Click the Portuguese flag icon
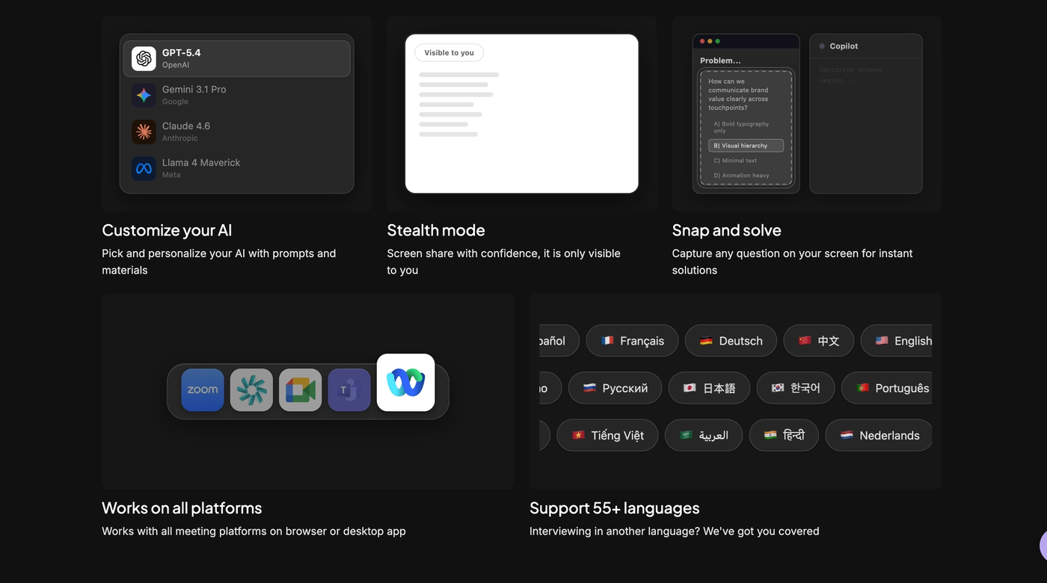1047x583 pixels. (x=862, y=388)
